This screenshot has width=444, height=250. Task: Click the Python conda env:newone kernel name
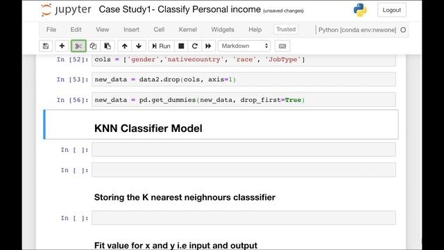[x=357, y=30]
